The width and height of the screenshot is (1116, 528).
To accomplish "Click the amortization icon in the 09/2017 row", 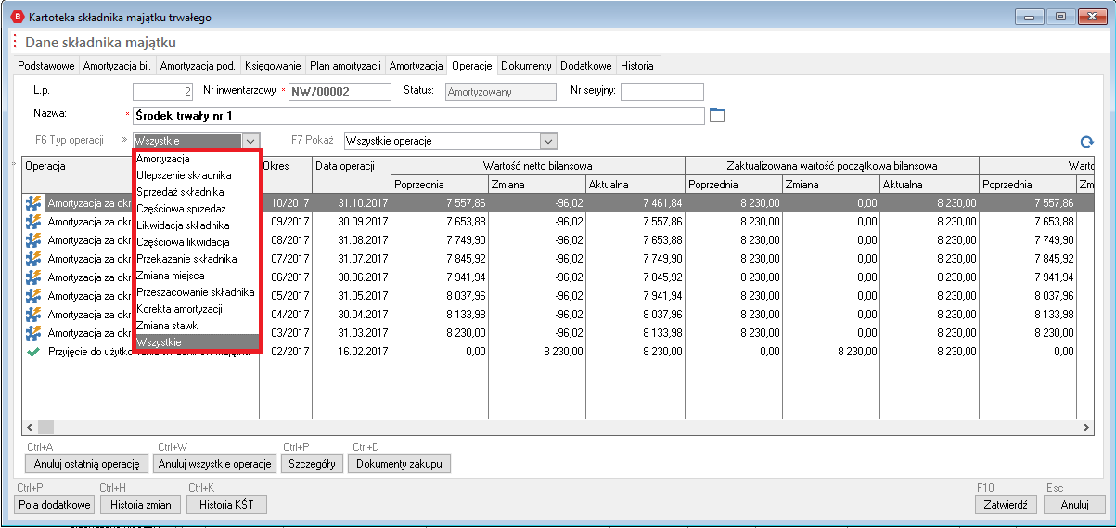I will [x=33, y=222].
